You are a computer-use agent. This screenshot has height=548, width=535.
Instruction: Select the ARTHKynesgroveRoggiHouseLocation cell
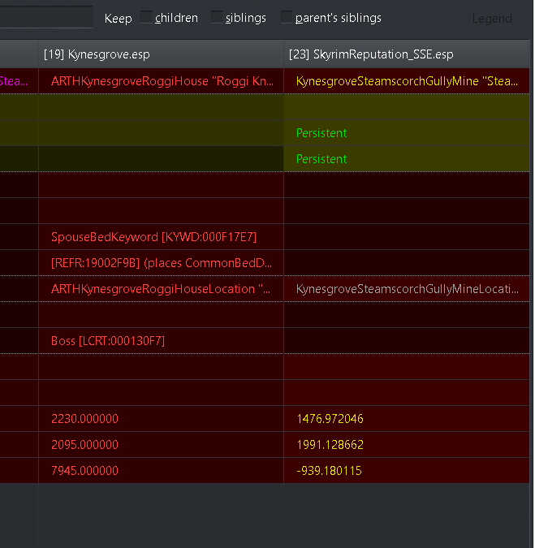(x=161, y=289)
